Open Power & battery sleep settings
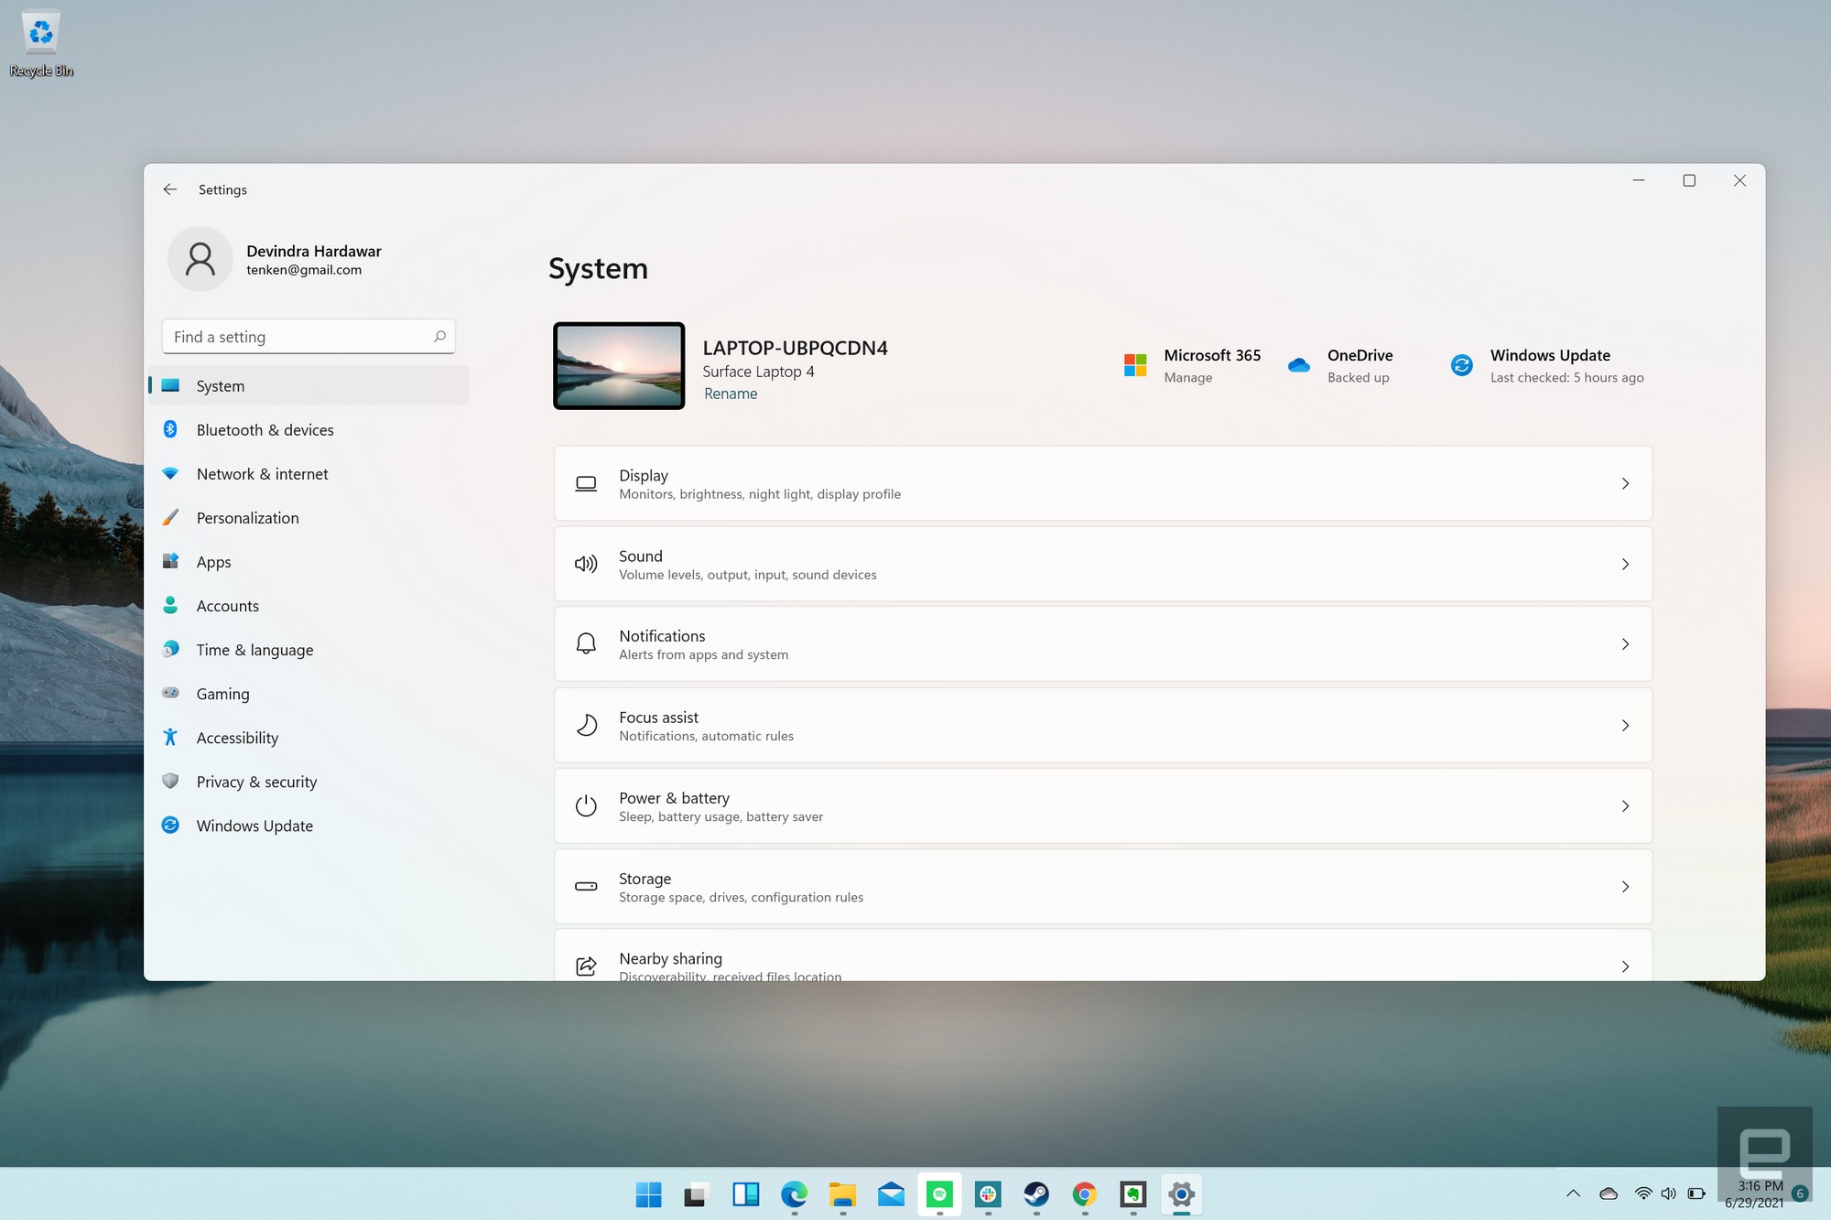This screenshot has height=1220, width=1831. (x=1102, y=804)
